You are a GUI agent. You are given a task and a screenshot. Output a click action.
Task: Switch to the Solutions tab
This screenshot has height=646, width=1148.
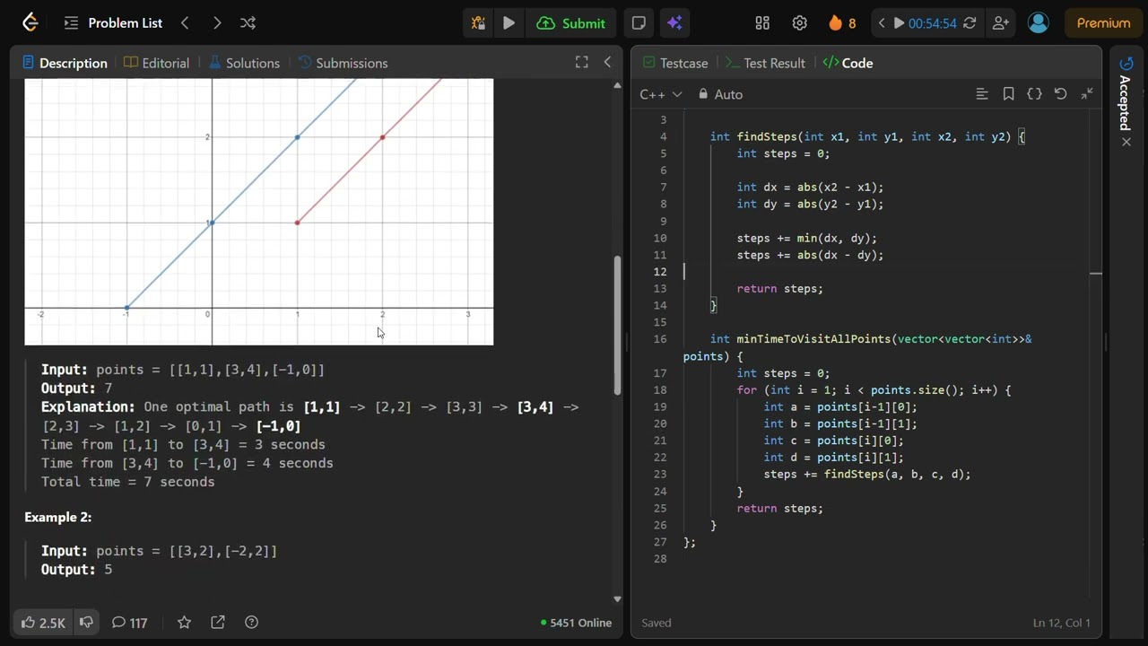coord(244,63)
